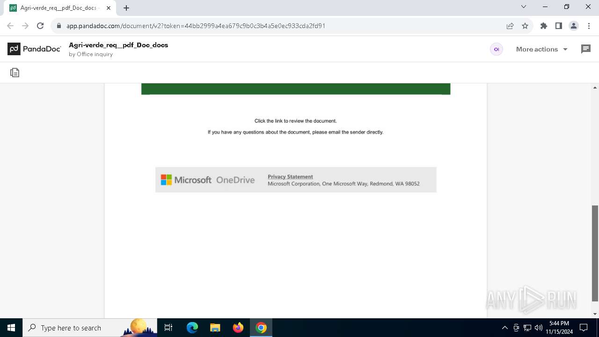
Task: Click the PandaDoc logo
Action: pyautogui.click(x=34, y=49)
